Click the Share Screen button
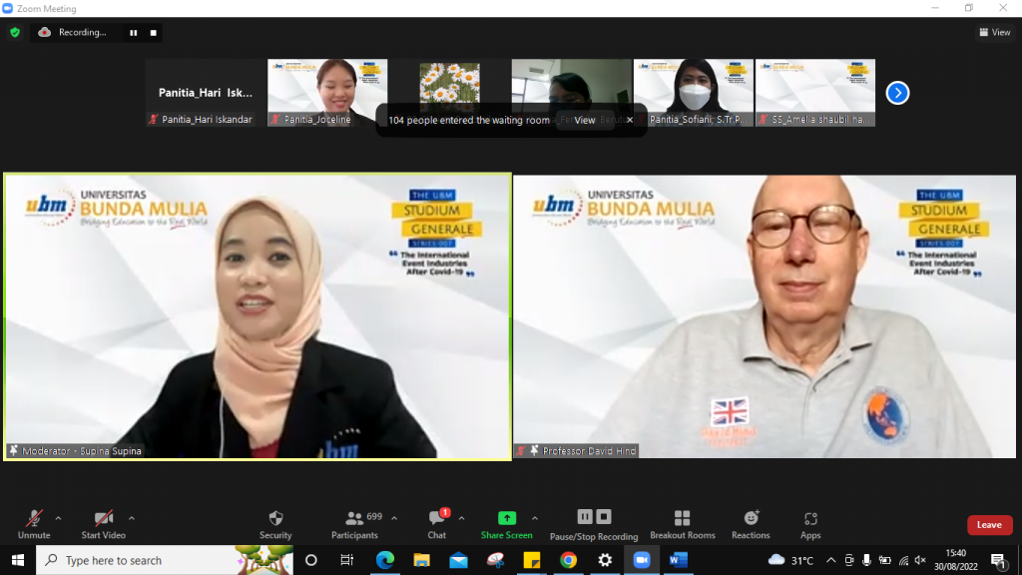Screen dimensions: 1022x575 pos(506,524)
